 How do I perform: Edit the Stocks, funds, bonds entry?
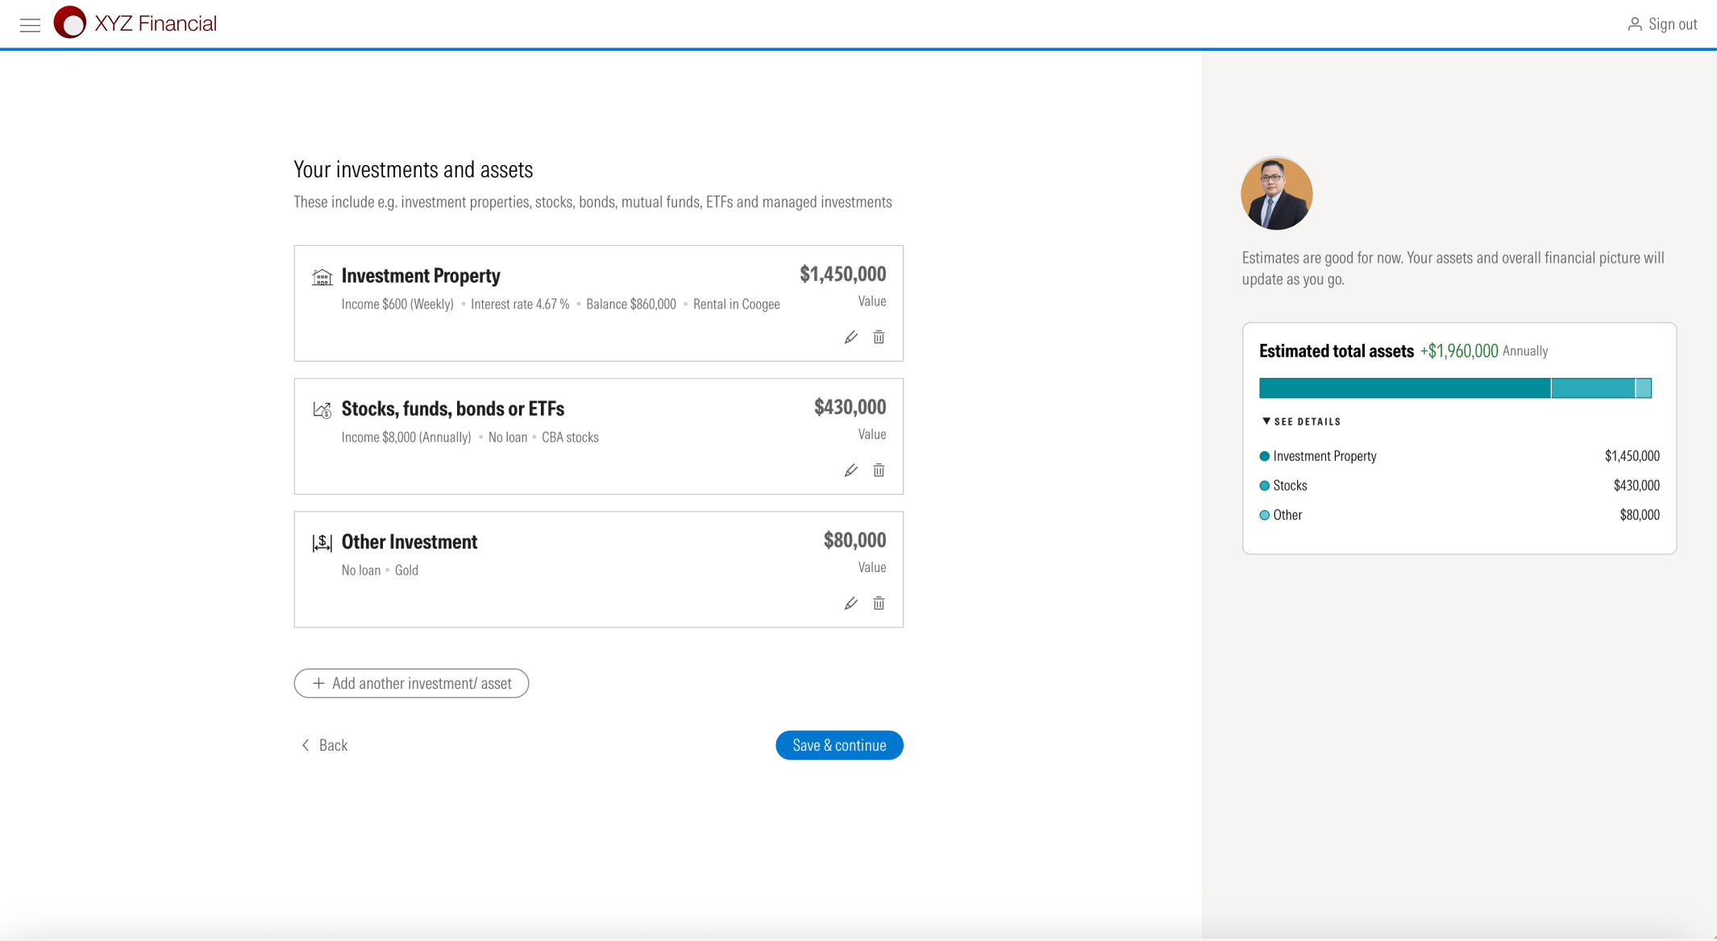pos(850,470)
